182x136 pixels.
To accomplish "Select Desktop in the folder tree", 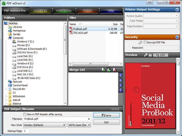I will click(13, 23).
